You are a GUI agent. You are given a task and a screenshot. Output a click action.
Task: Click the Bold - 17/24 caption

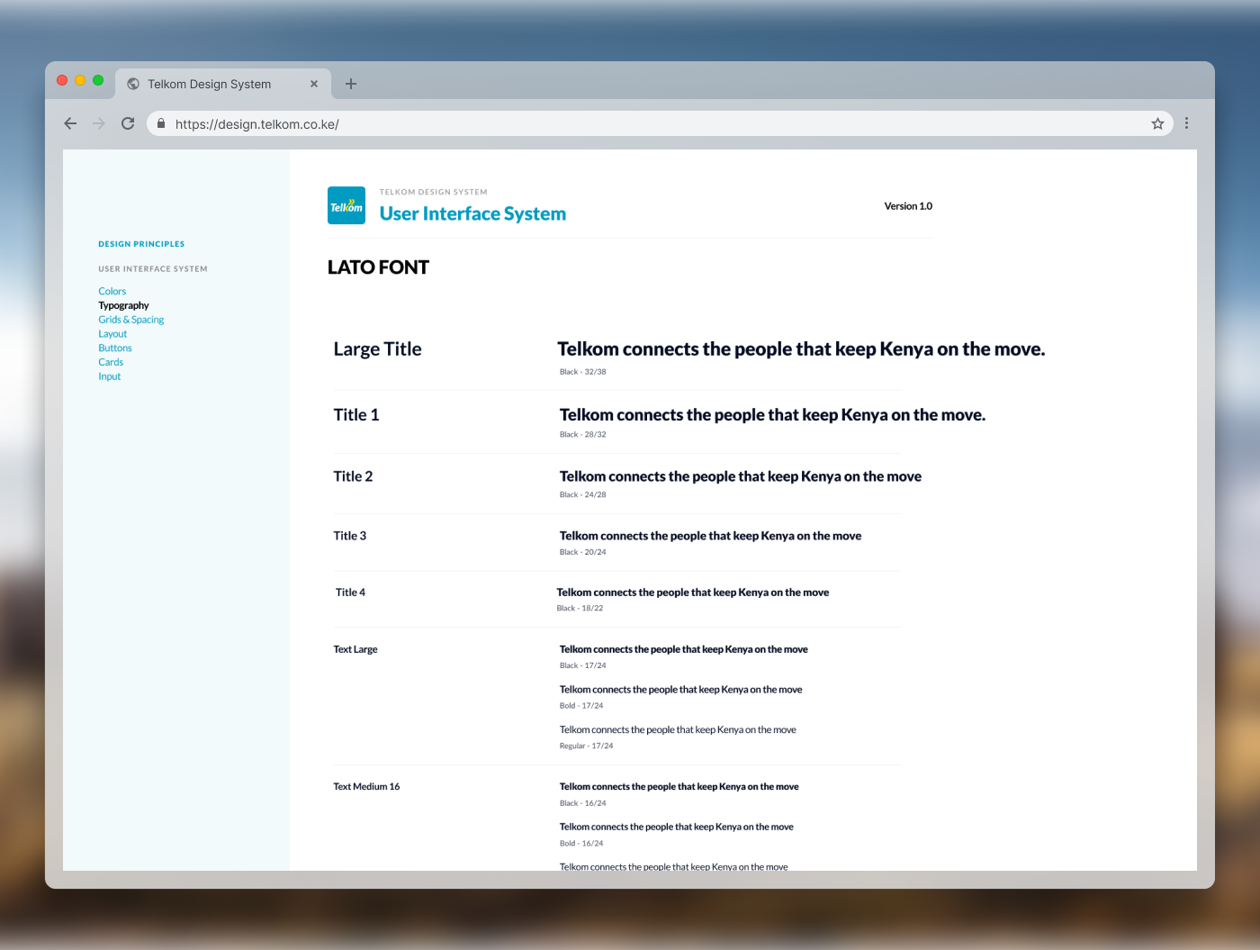[x=581, y=706]
